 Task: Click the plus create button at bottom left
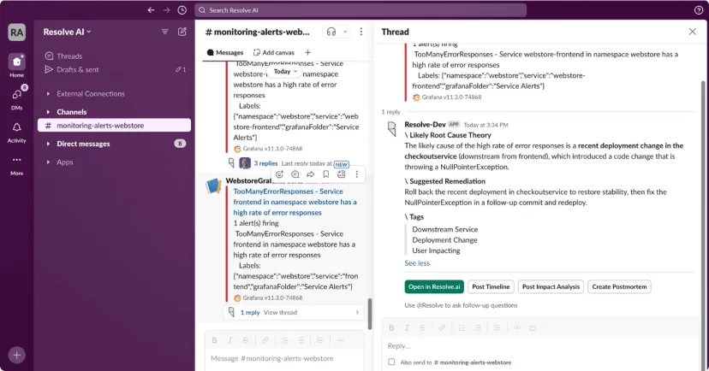tap(17, 356)
